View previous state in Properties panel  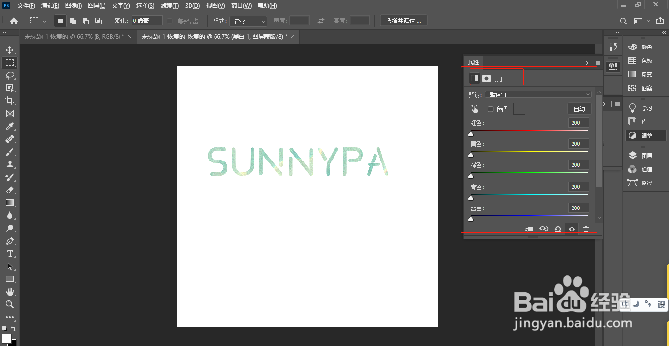pyautogui.click(x=543, y=229)
